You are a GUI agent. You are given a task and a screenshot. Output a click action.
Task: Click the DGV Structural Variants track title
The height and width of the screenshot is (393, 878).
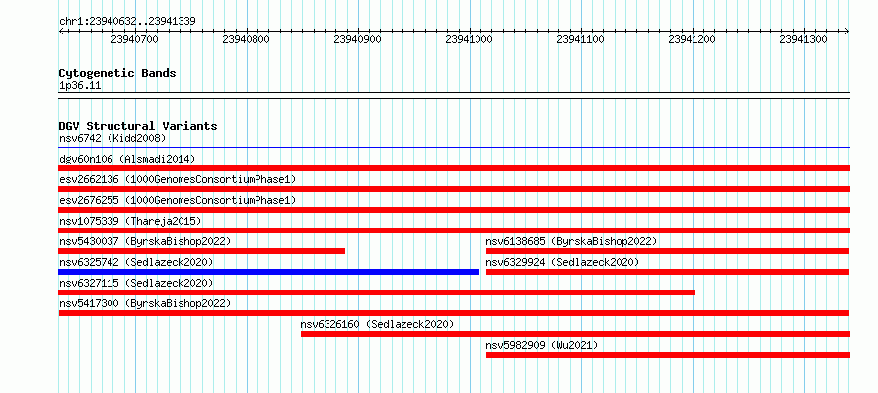[138, 126]
